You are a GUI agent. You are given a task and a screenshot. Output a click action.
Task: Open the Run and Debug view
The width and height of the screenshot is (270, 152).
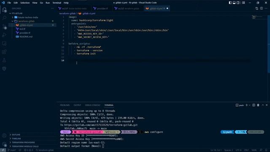tap(4, 35)
